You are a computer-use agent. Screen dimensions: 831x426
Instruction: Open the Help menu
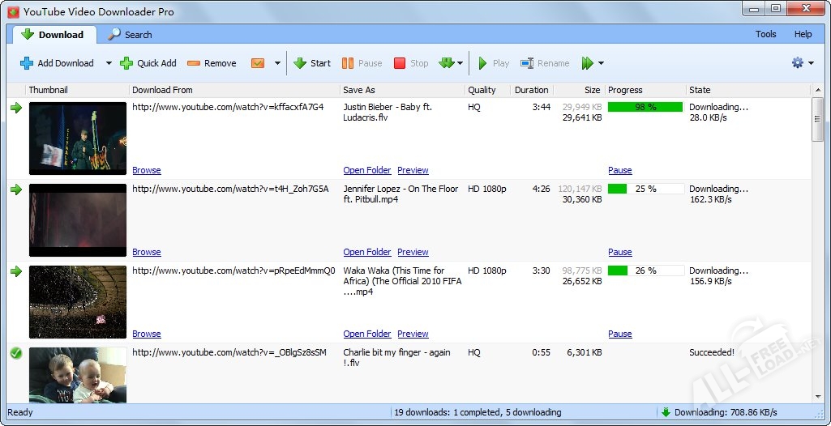803,34
